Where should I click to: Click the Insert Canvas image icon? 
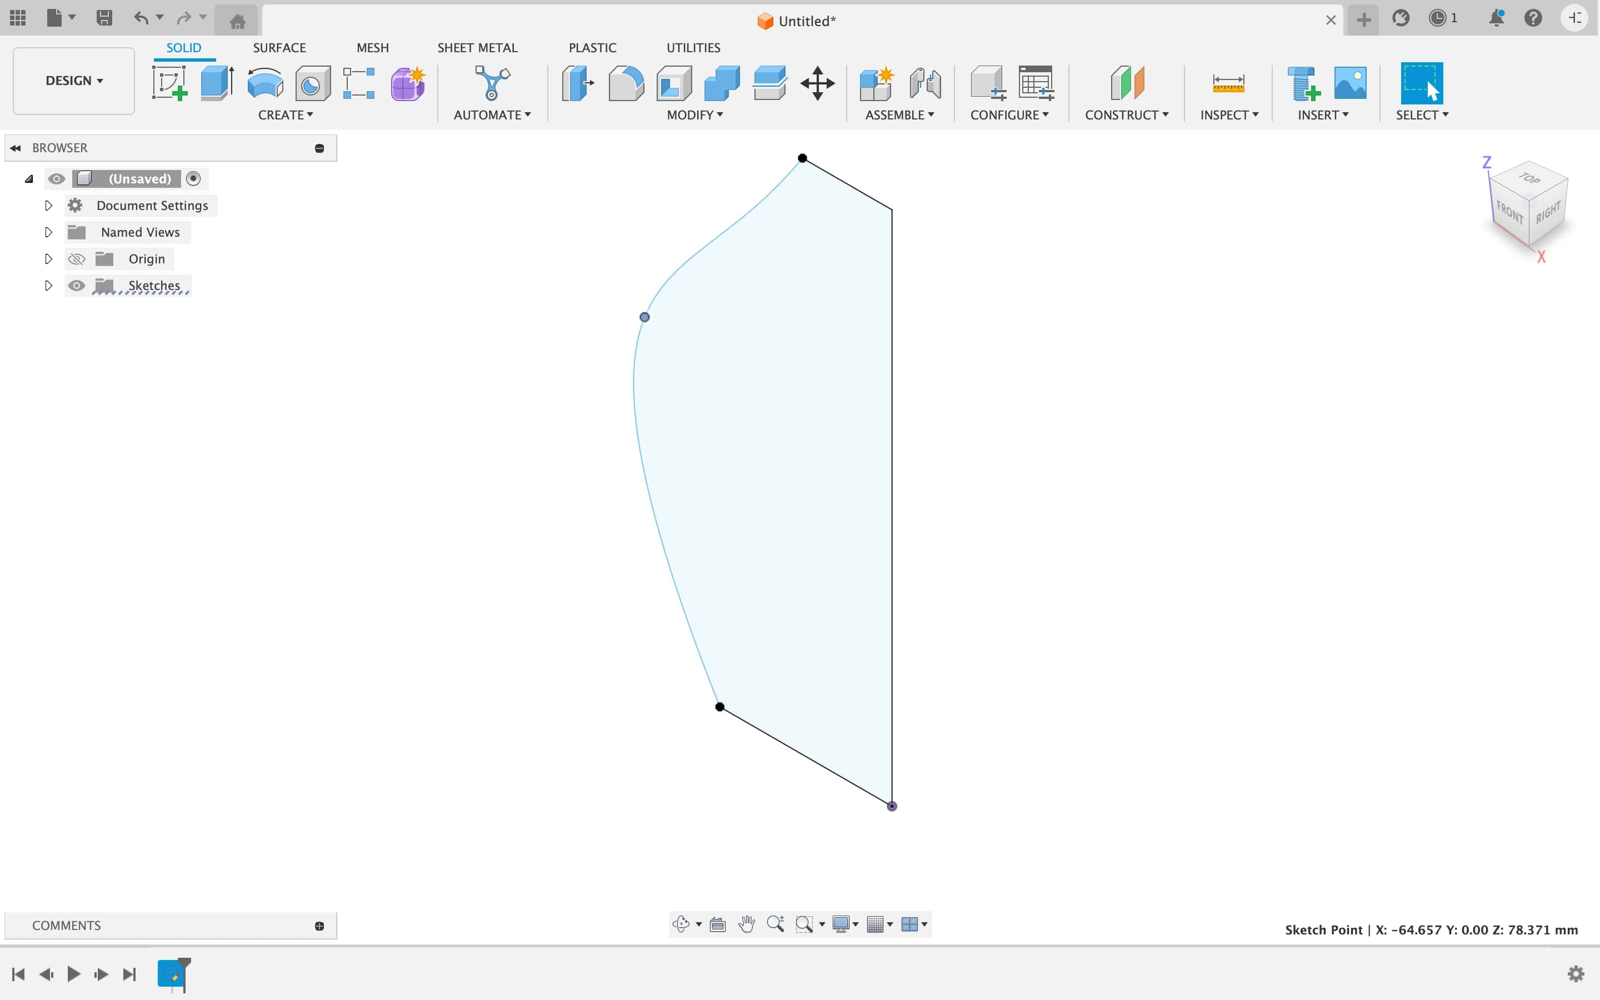pyautogui.click(x=1350, y=83)
